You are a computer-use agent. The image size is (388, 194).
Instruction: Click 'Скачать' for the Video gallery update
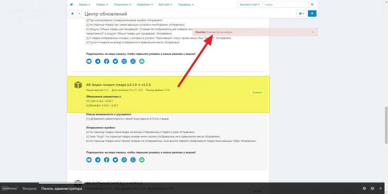click(257, 92)
